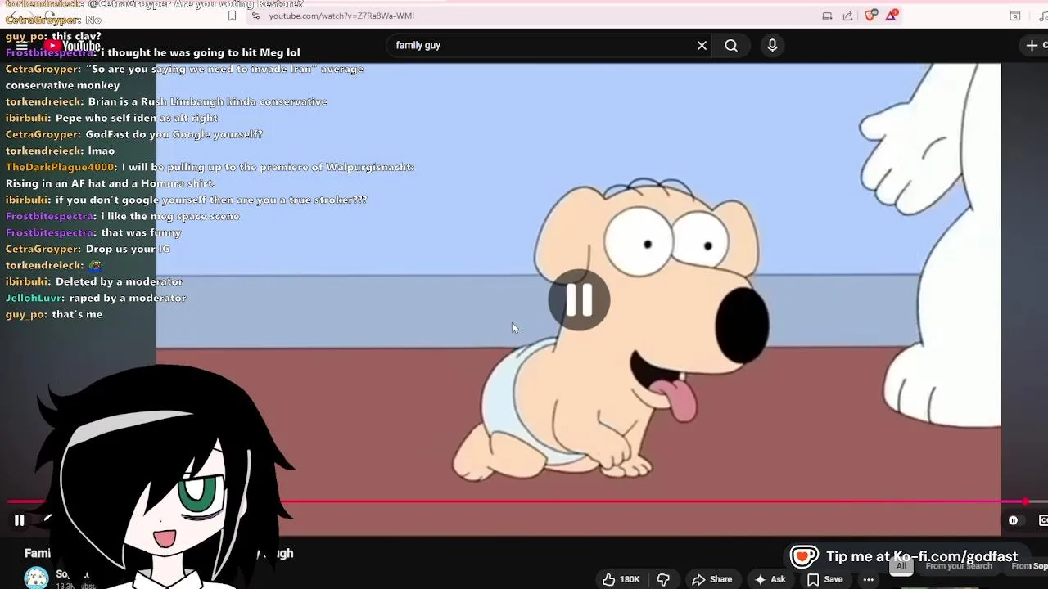Image resolution: width=1048 pixels, height=589 pixels.
Task: Clear the 'family guy' search text
Action: (702, 46)
